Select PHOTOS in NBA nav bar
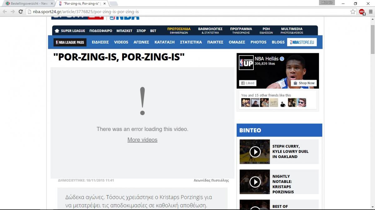Viewport: 375px width, 210px height. point(258,42)
